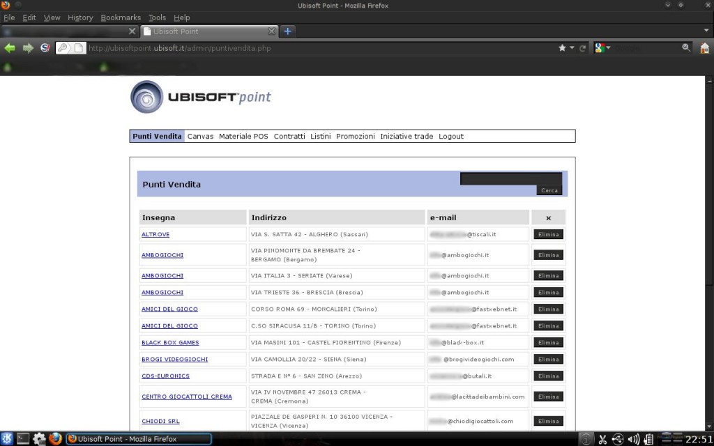The image size is (714, 446).
Task: Go back with the green left arrow
Action: tap(10, 48)
